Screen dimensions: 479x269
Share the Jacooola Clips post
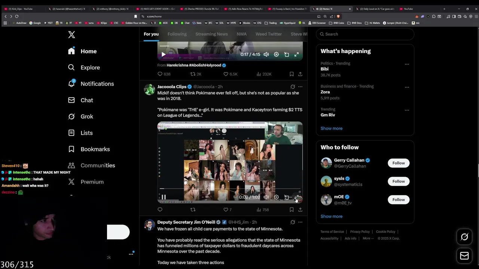[300, 210]
